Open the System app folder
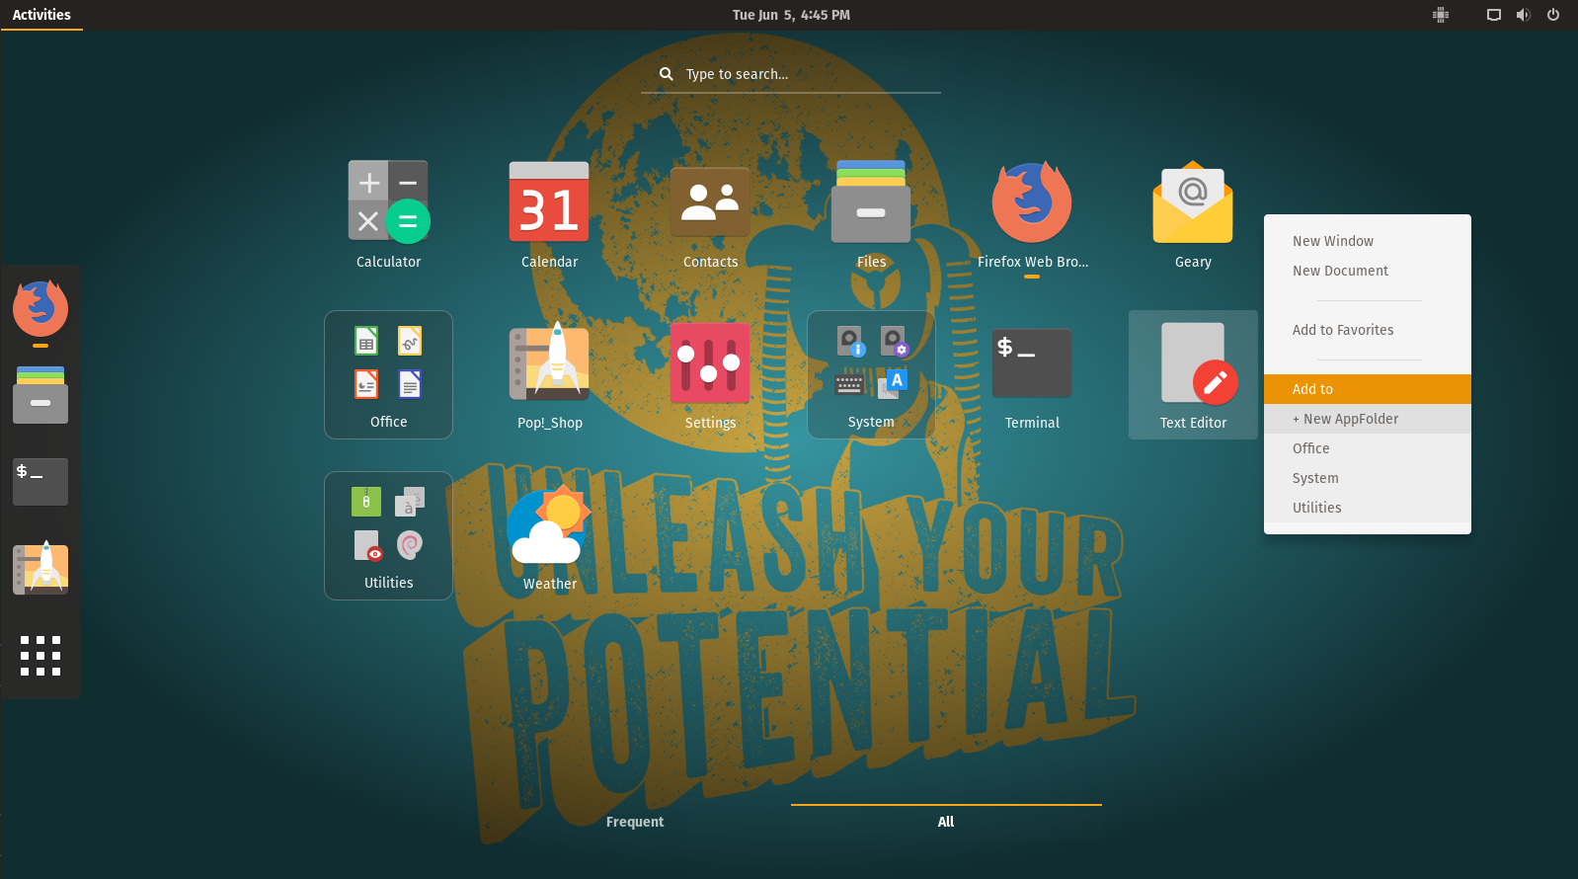Image resolution: width=1578 pixels, height=879 pixels. coord(871,375)
